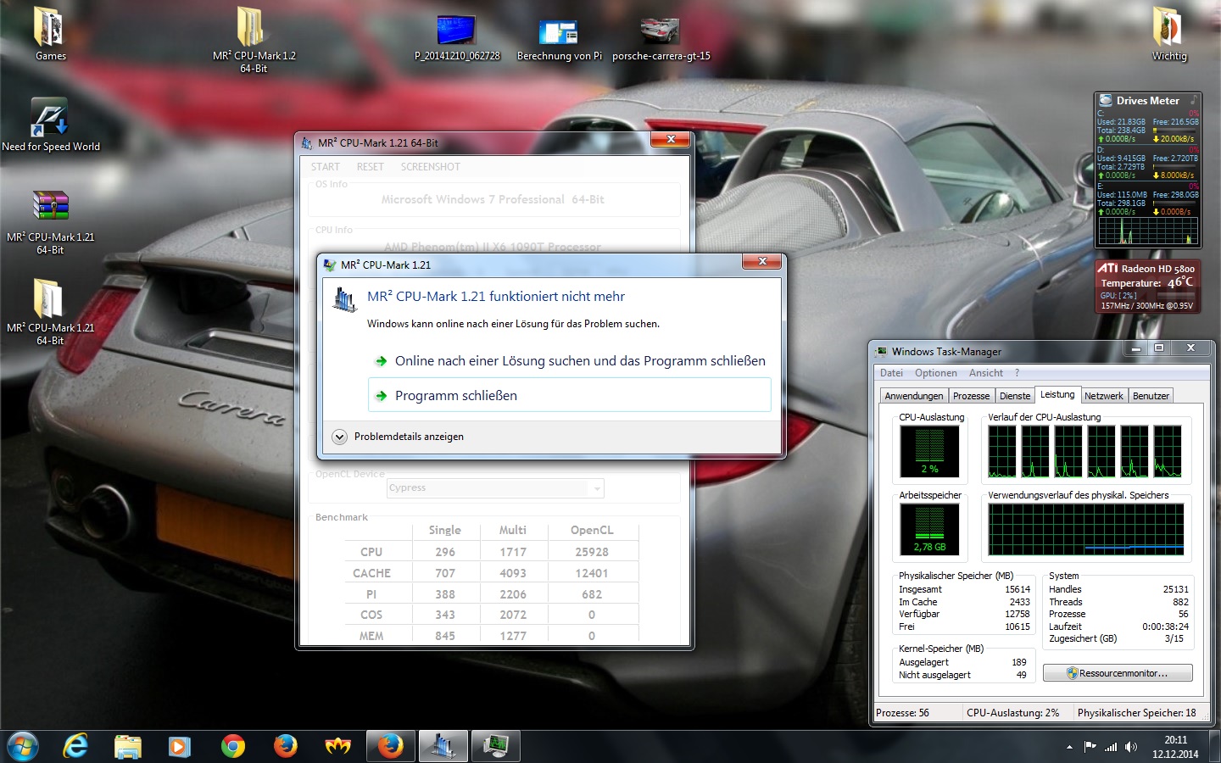This screenshot has width=1221, height=763.
Task: Open Berechnung von Pi desktop file
Action: (x=559, y=40)
